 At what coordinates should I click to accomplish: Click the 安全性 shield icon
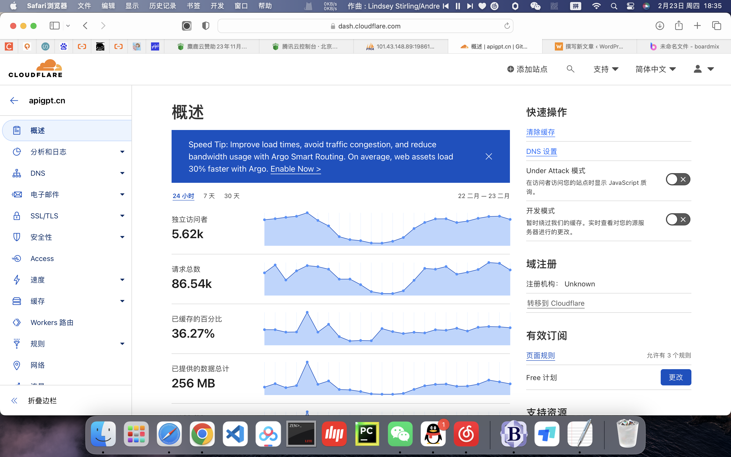pyautogui.click(x=16, y=237)
